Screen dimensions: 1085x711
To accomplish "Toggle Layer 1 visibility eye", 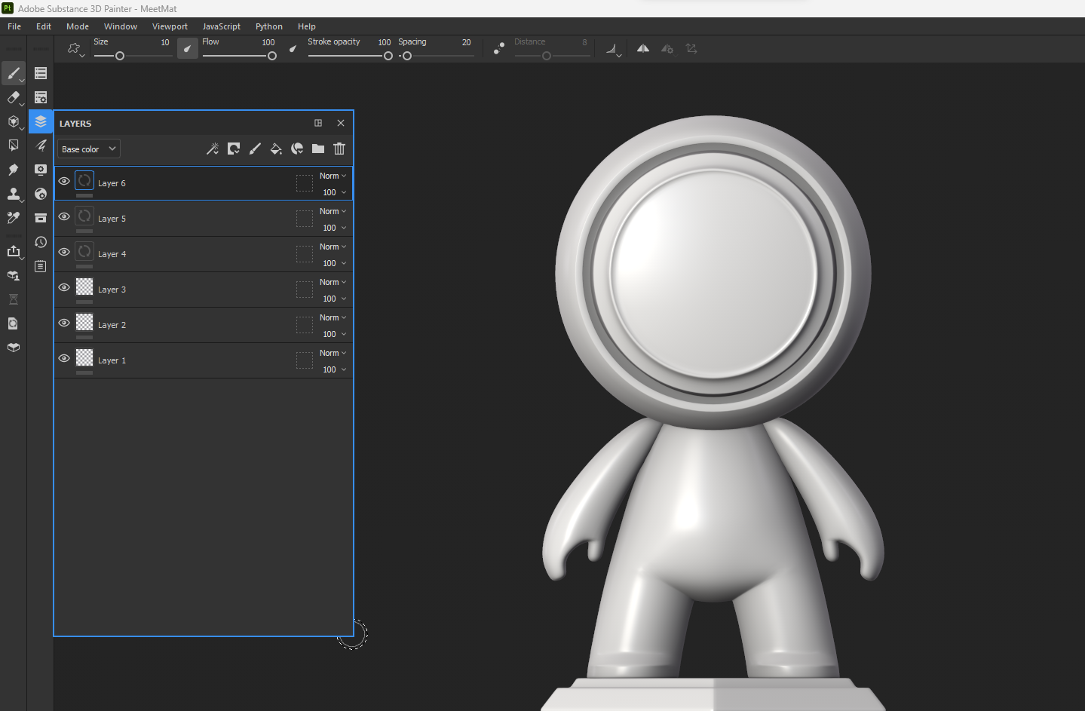I will (x=64, y=358).
